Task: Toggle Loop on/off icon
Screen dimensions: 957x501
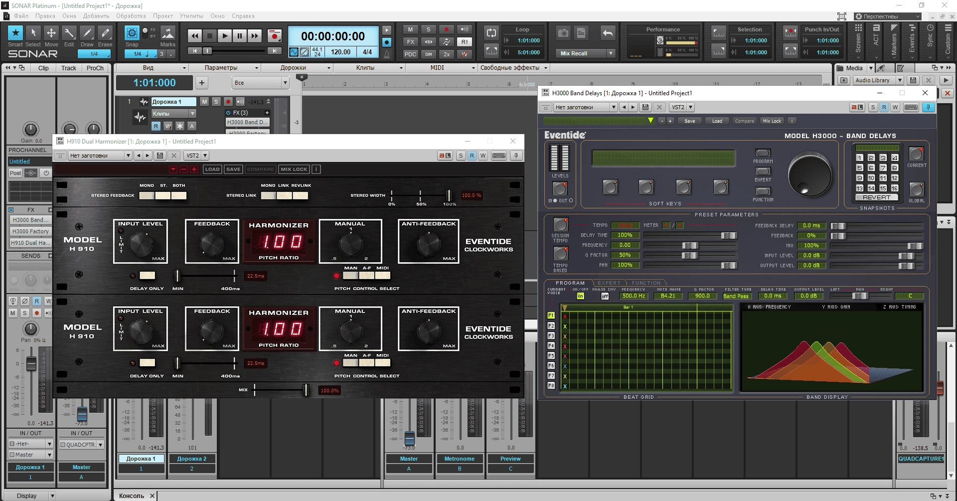Action: 491,33
